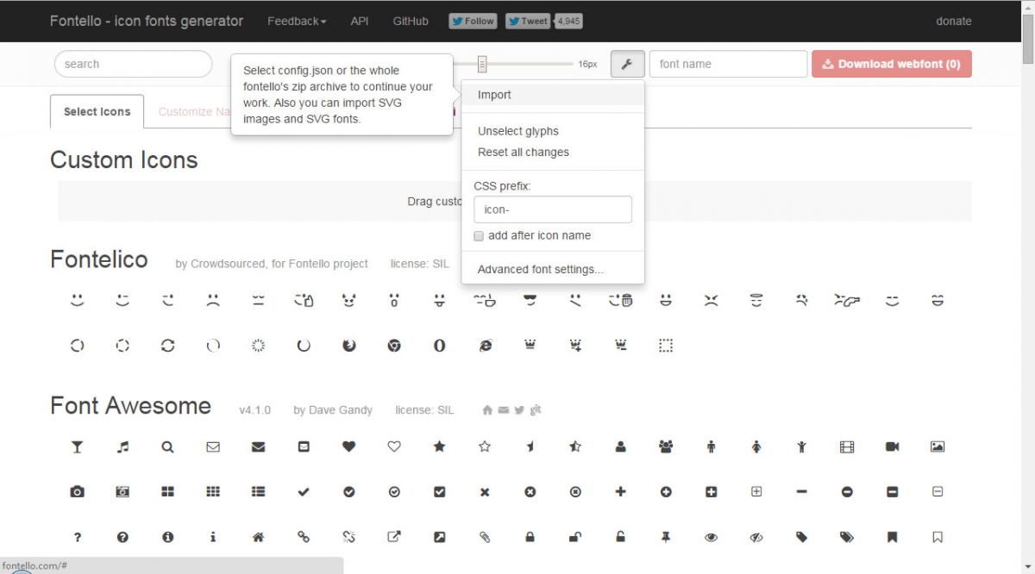This screenshot has height=574, width=1035.
Task: Open the donate link
Action: point(954,21)
